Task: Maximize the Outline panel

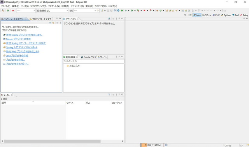Action: [x=122, y=19]
